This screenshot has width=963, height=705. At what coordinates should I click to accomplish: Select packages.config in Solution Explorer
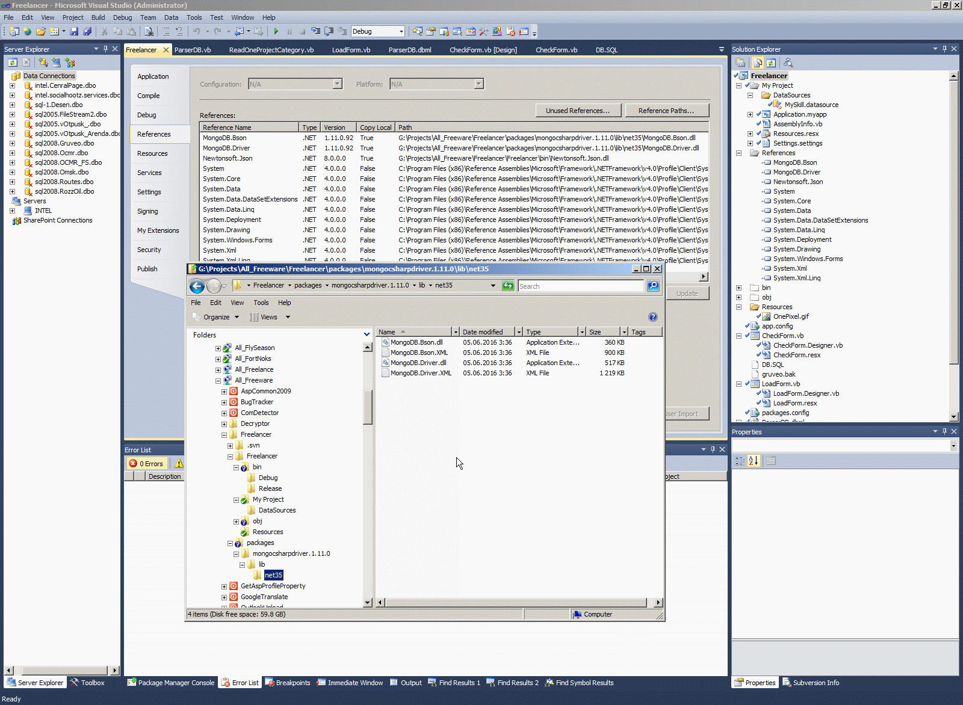pyautogui.click(x=785, y=413)
